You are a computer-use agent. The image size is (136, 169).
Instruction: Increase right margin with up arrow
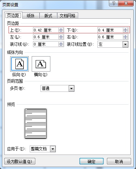point(126,36)
